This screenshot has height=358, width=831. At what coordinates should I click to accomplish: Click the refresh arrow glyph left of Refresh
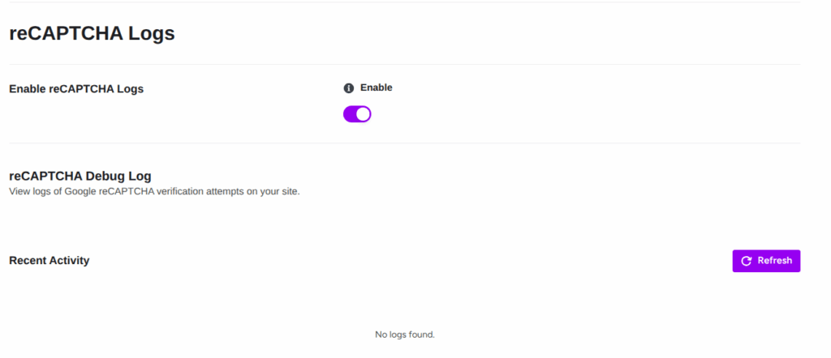pyautogui.click(x=747, y=261)
